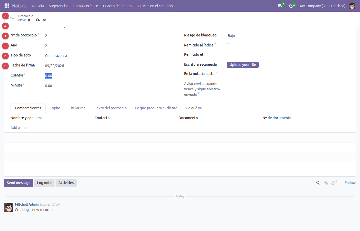Click the Fecha de firma date field

point(110,66)
